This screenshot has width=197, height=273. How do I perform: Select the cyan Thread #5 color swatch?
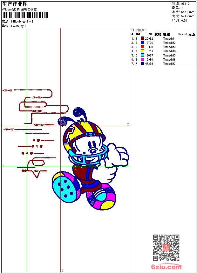142,55
